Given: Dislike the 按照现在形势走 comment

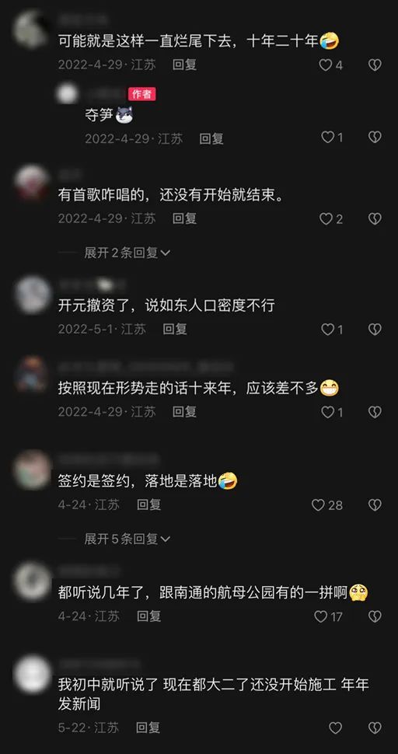Looking at the screenshot, I should click(x=375, y=412).
